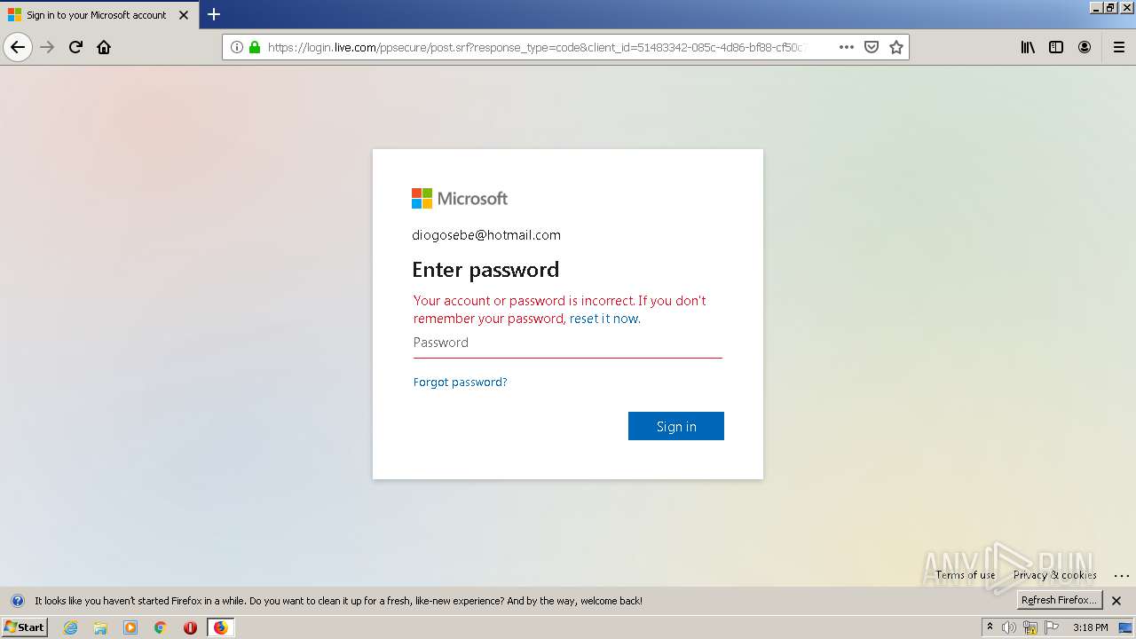Open the Windows Start menu

[24, 627]
